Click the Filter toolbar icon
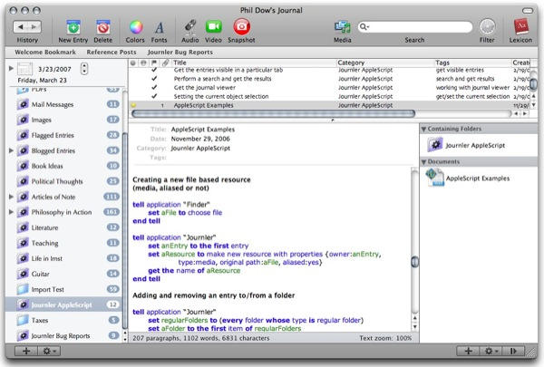This screenshot has width=544, height=367. pyautogui.click(x=487, y=26)
